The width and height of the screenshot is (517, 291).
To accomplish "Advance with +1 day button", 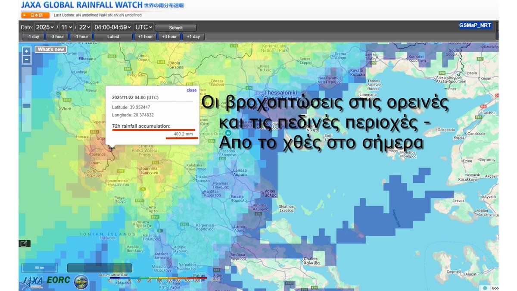I will (193, 37).
